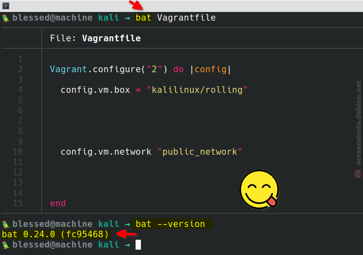Click 'Vagrant' class name on line 2
Viewport: 363px width, 255px height.
pyautogui.click(x=68, y=69)
